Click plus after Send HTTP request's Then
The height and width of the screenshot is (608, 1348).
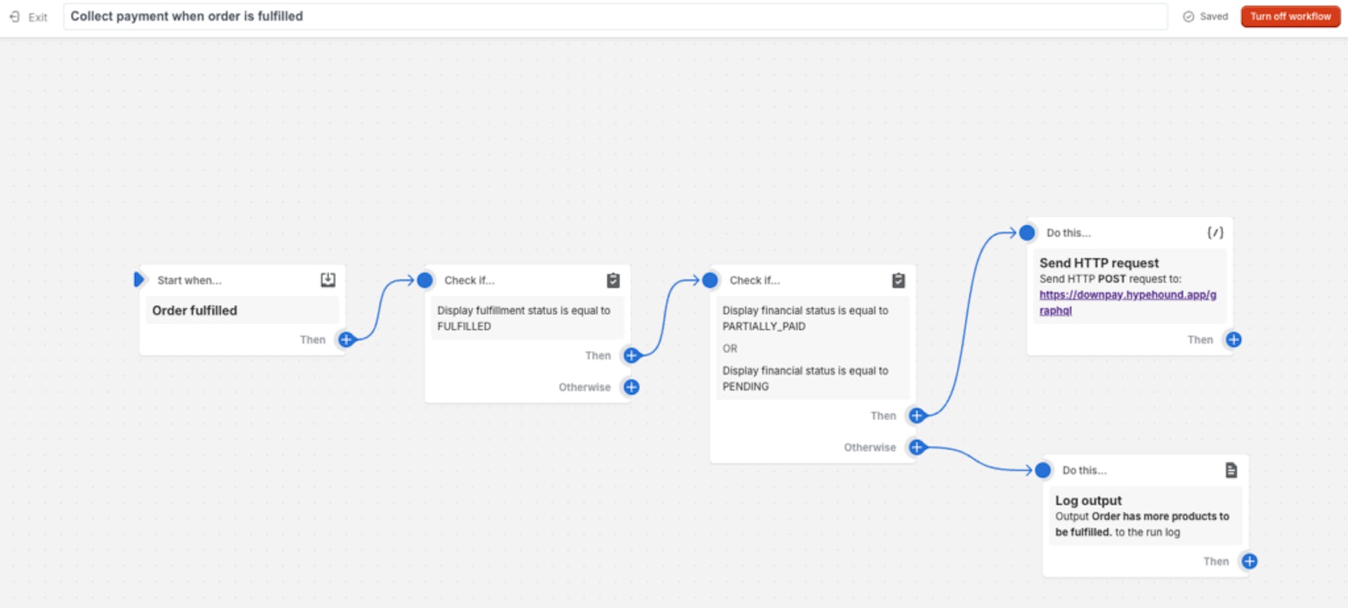[x=1233, y=340]
